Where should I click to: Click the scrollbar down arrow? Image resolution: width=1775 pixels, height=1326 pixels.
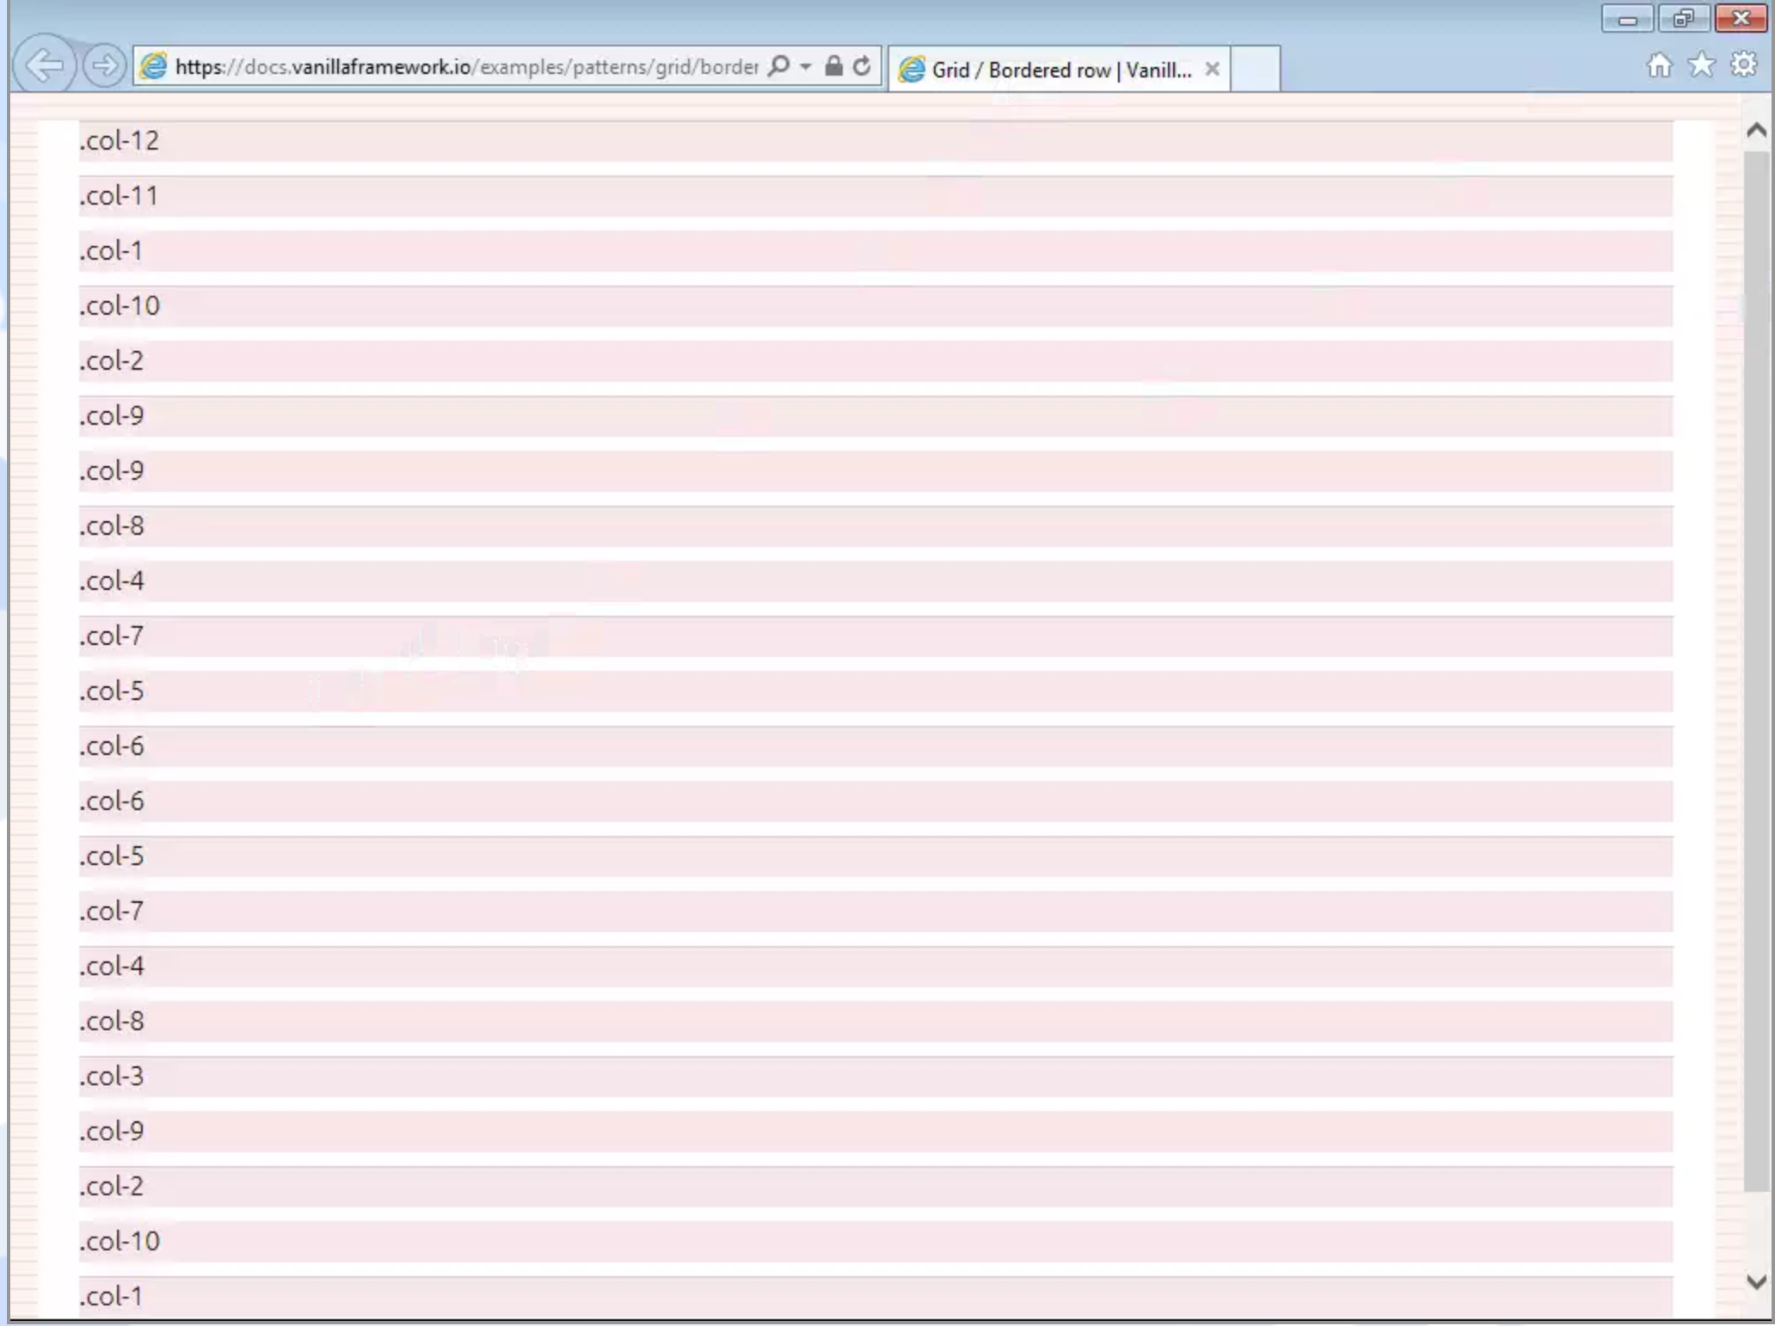pos(1755,1280)
